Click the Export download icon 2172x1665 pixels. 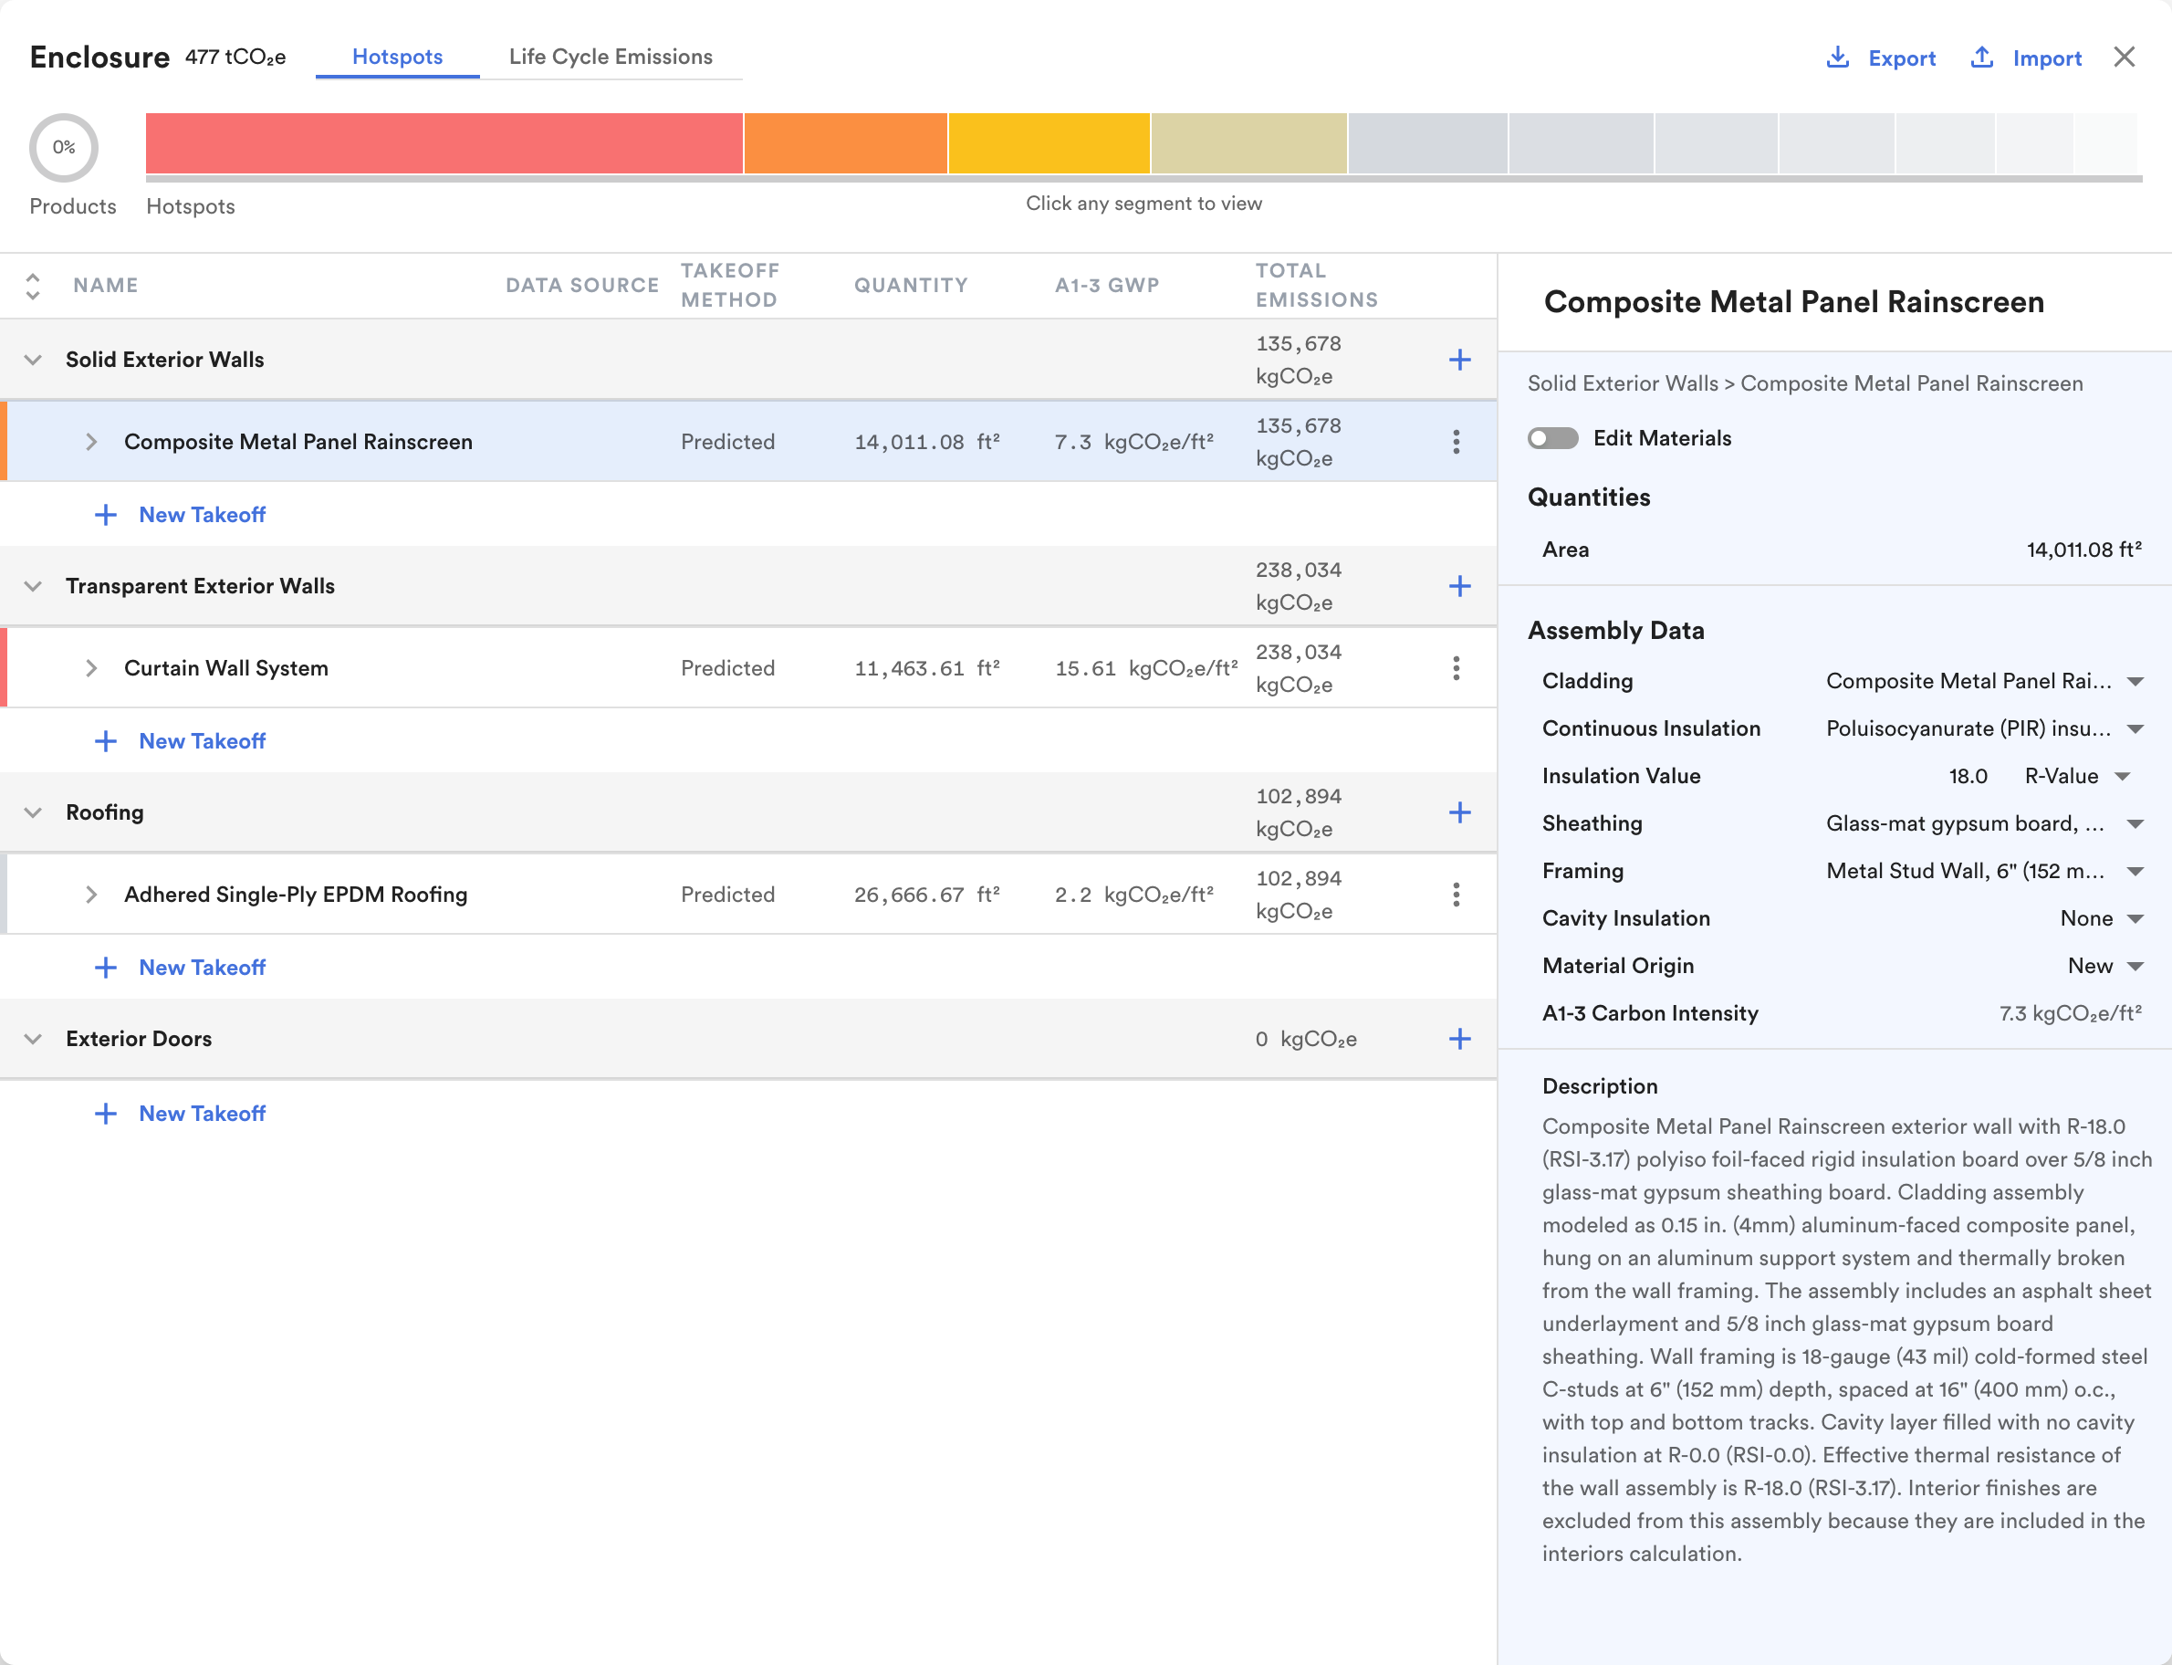(1837, 58)
